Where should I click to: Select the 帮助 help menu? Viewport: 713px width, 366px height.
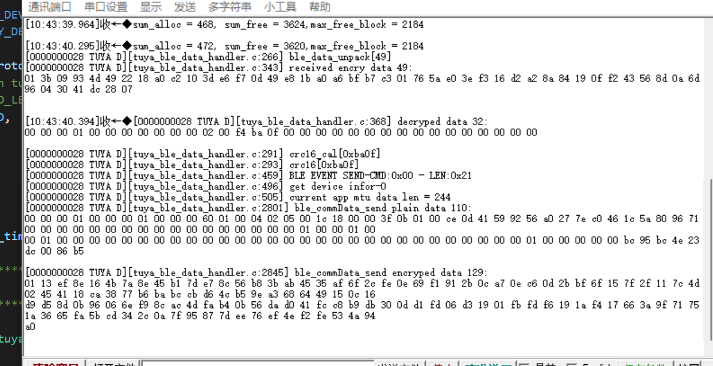[320, 7]
